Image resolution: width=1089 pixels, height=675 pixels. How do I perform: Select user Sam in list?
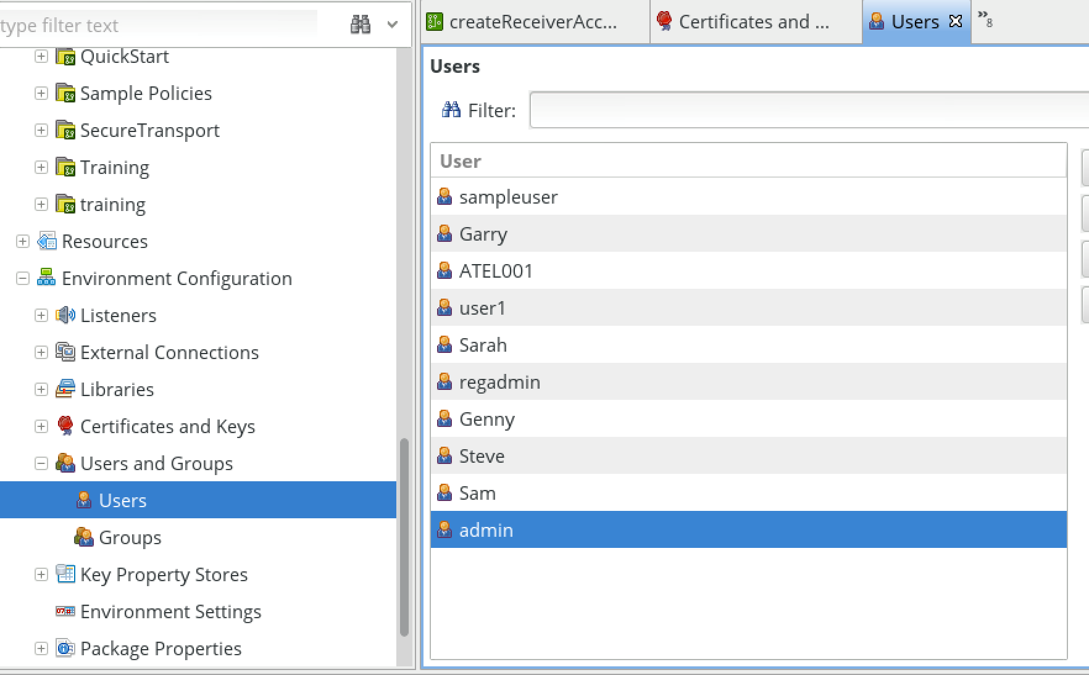click(748, 492)
